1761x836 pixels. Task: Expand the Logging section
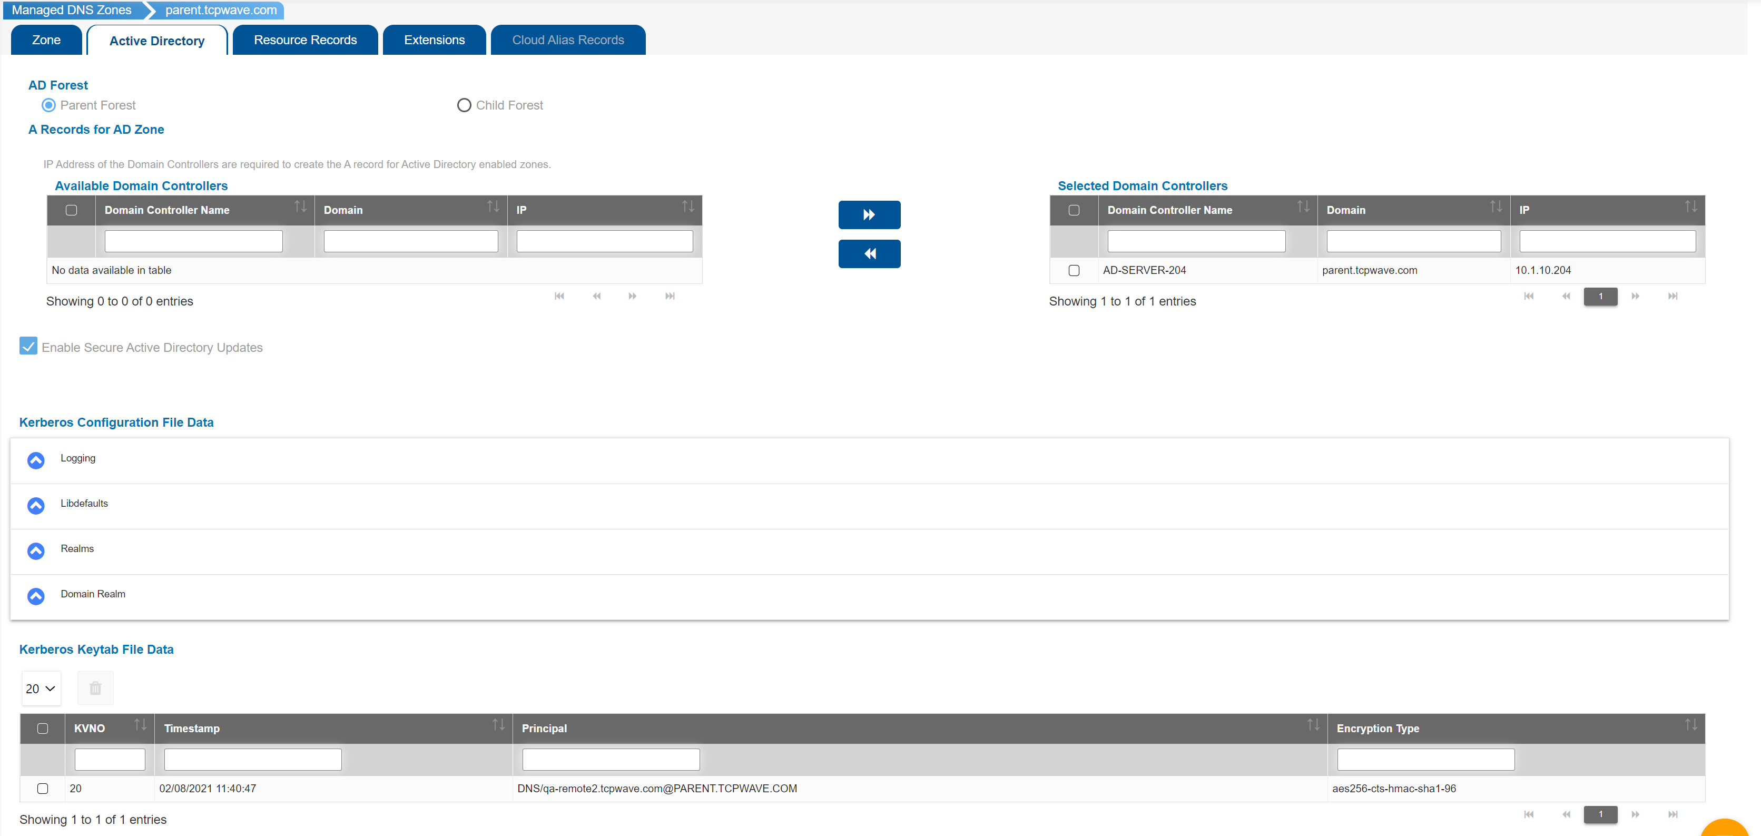[35, 461]
